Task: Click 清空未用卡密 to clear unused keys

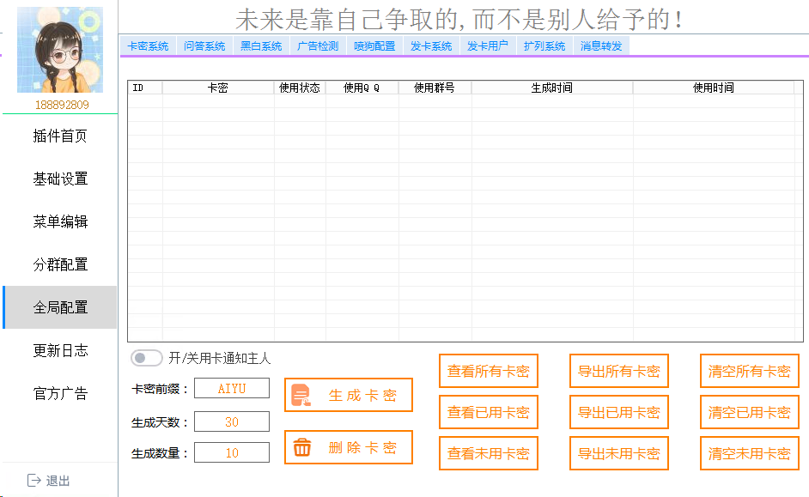Action: coord(749,453)
